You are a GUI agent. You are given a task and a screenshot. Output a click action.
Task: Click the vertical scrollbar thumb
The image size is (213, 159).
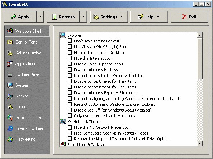coord(200,59)
